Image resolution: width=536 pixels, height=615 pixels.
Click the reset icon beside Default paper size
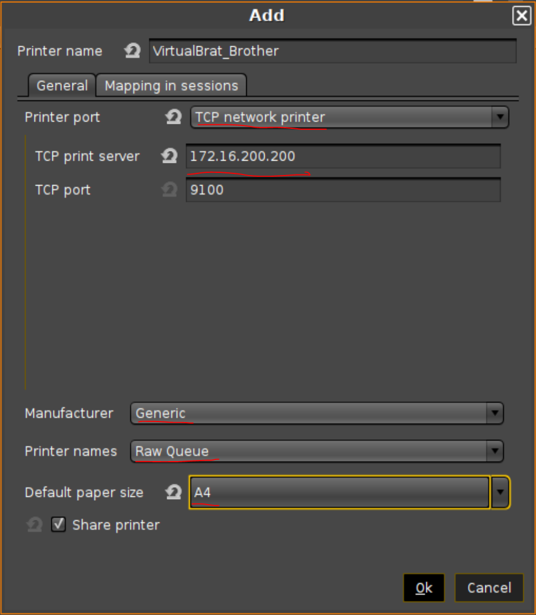(x=173, y=492)
